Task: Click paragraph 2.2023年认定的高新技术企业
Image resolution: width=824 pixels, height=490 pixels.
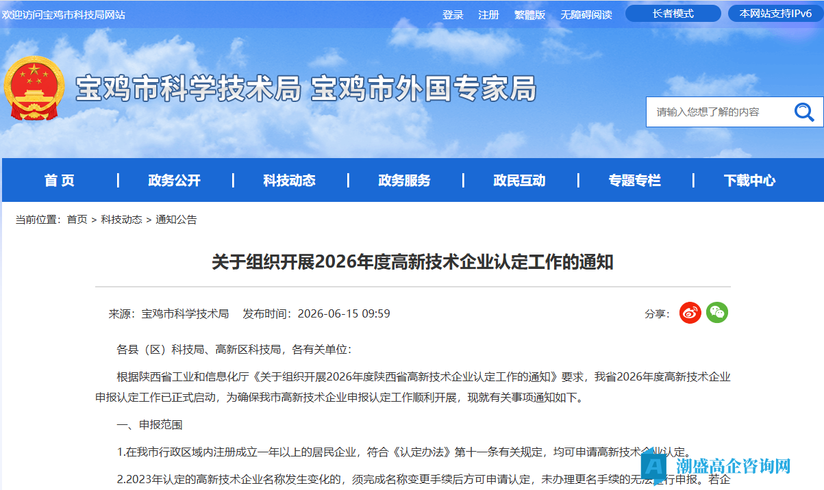Action: point(424,480)
